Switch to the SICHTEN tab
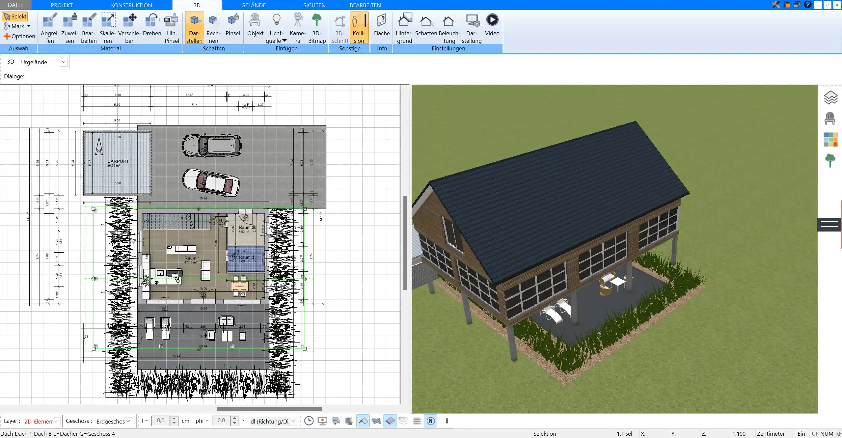The image size is (842, 438). (314, 5)
